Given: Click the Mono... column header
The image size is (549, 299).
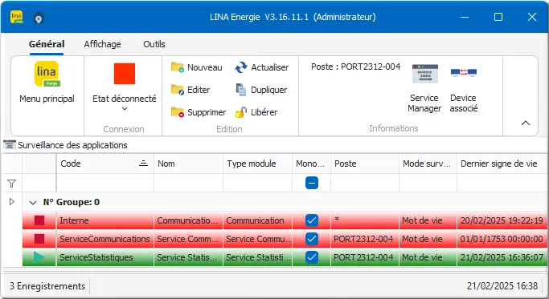Looking at the screenshot, I should 312,164.
